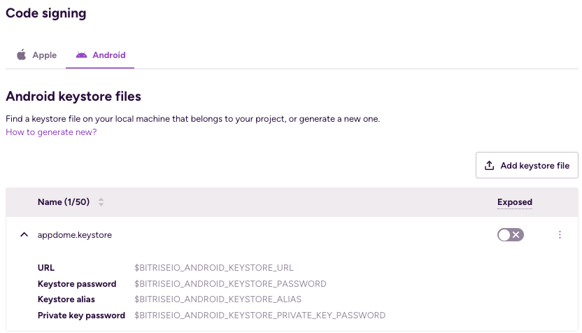The height and width of the screenshot is (333, 582).
Task: Click the $BITRISEIO_ANDROID_KEYSTORE_URL variable
Action: tap(214, 267)
